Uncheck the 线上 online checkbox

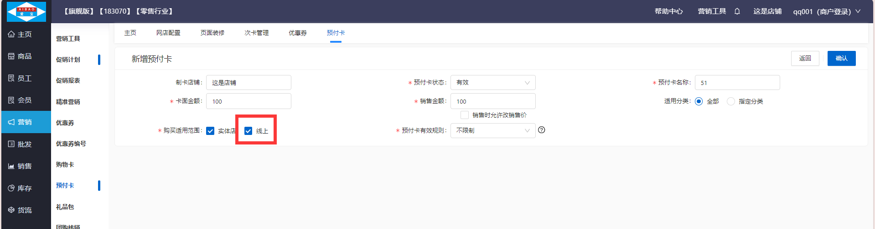pos(249,131)
